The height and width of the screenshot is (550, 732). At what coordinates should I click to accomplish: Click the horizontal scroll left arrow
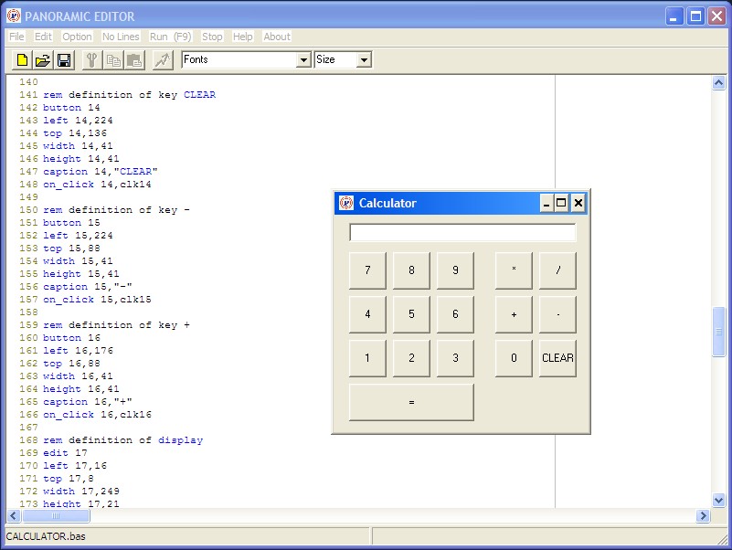pyautogui.click(x=14, y=515)
